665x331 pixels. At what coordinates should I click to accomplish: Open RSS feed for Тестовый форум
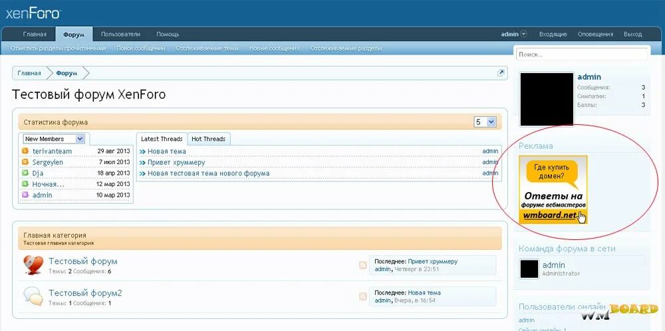point(363,265)
